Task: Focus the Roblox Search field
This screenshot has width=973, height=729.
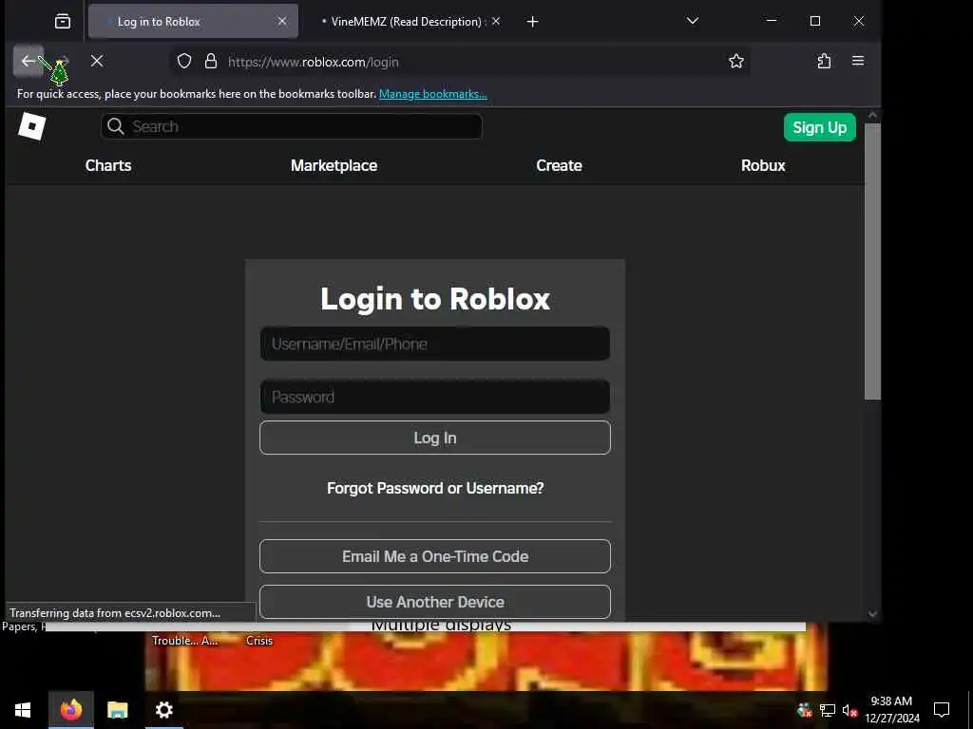Action: (x=291, y=126)
